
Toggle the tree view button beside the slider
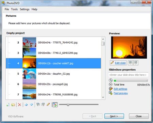pos(55,105)
